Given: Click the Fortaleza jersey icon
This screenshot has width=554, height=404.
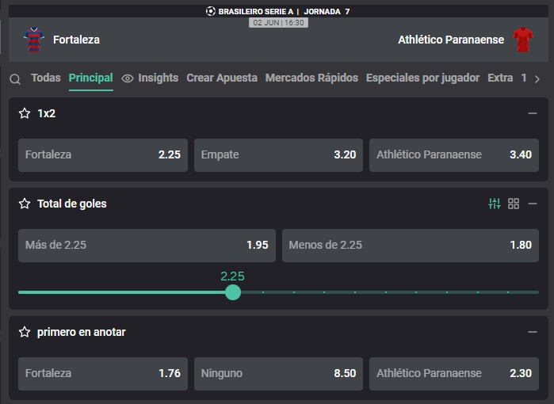Looking at the screenshot, I should [34, 40].
